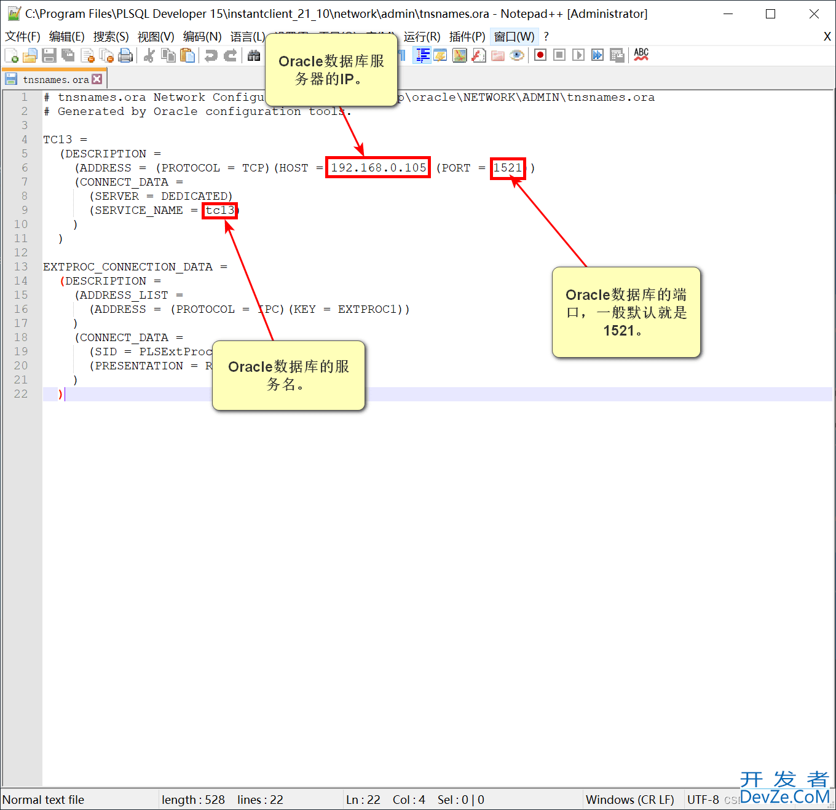This screenshot has height=810, width=836.
Task: Click the New file toolbar icon
Action: (x=11, y=55)
